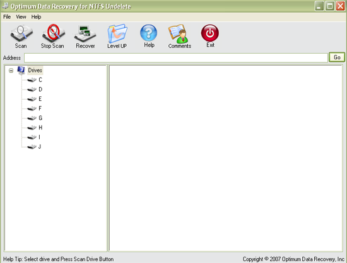Open the blue Help question icon

pyautogui.click(x=149, y=33)
